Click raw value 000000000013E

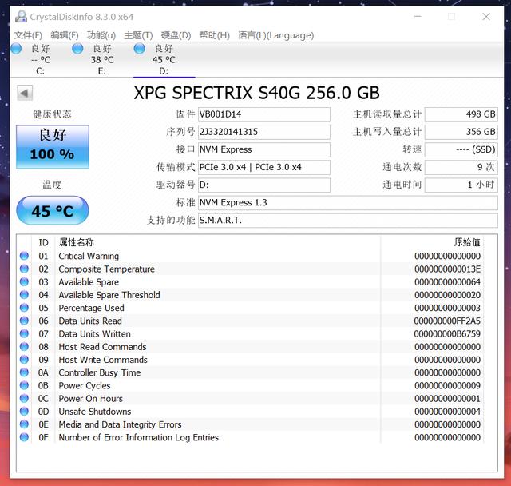tap(447, 269)
